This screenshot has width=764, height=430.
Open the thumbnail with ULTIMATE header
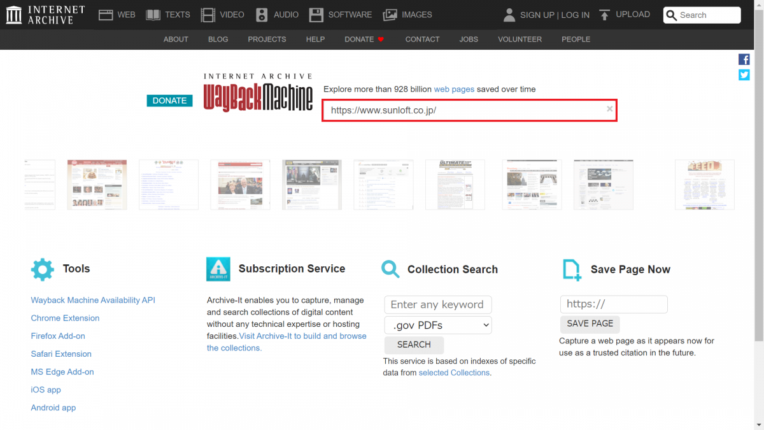click(x=455, y=185)
